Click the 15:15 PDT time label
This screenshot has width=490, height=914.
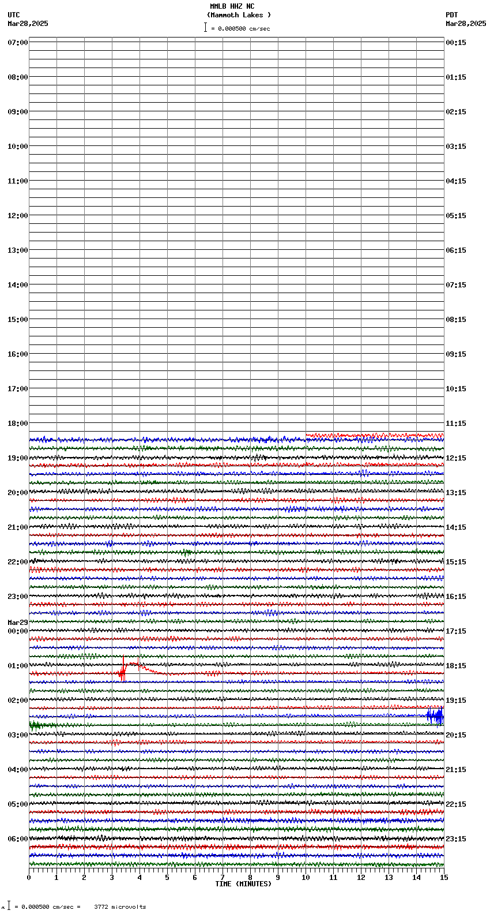click(456, 562)
